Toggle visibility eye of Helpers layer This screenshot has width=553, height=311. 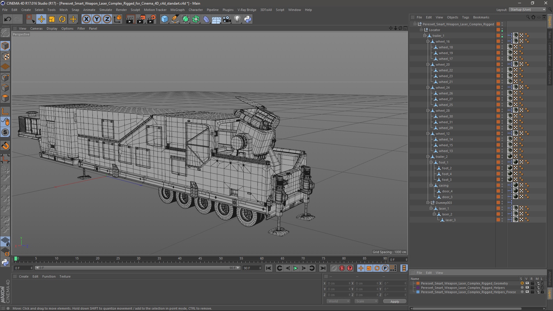[x=527, y=288]
